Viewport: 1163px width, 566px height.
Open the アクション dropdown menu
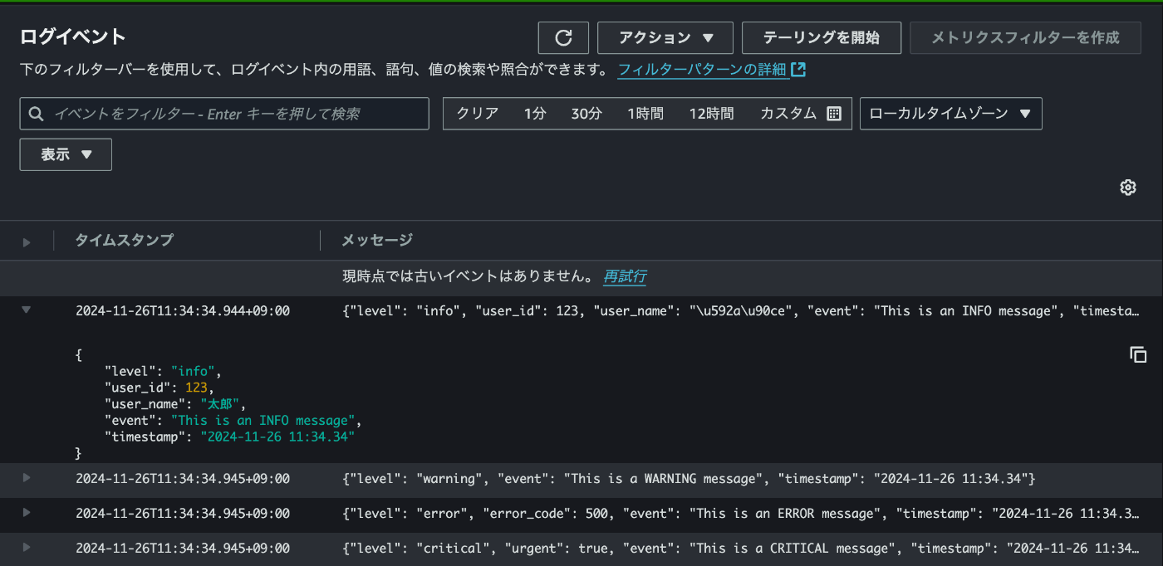665,38
